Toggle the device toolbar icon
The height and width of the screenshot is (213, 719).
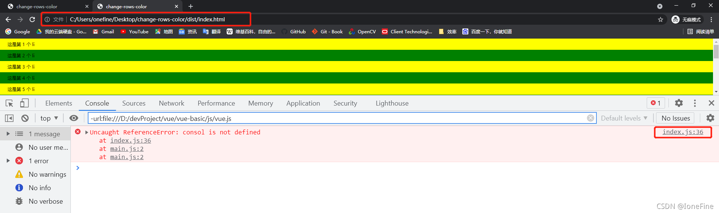point(24,103)
